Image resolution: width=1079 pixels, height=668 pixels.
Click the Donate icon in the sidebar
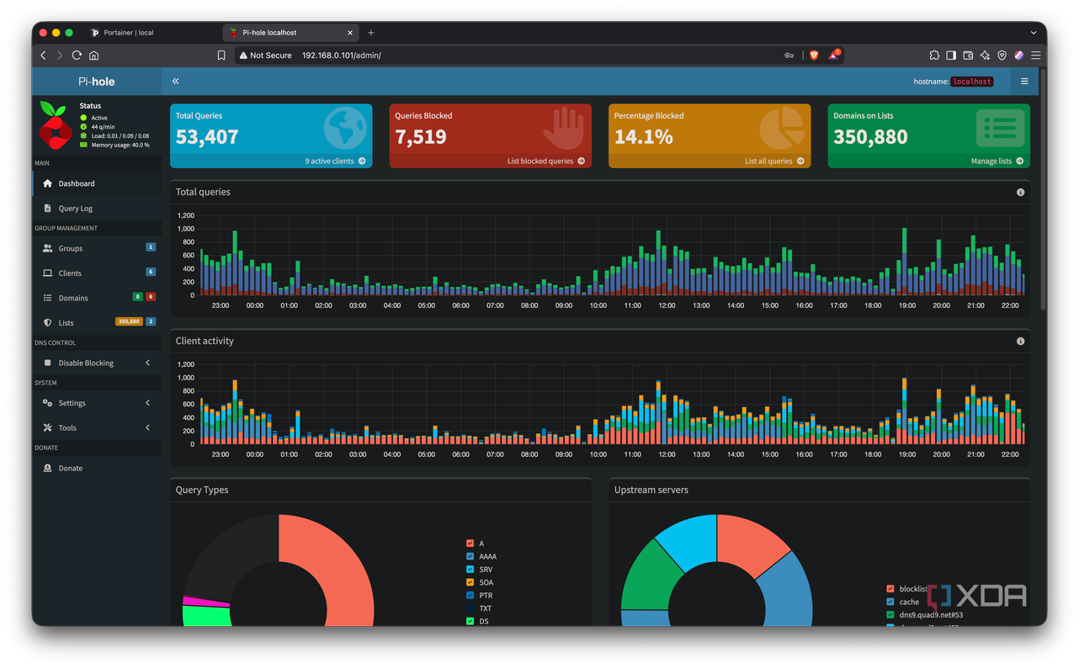coord(47,469)
